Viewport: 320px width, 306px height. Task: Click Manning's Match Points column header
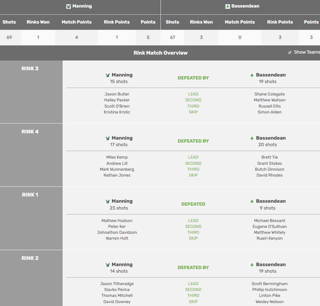(76, 22)
